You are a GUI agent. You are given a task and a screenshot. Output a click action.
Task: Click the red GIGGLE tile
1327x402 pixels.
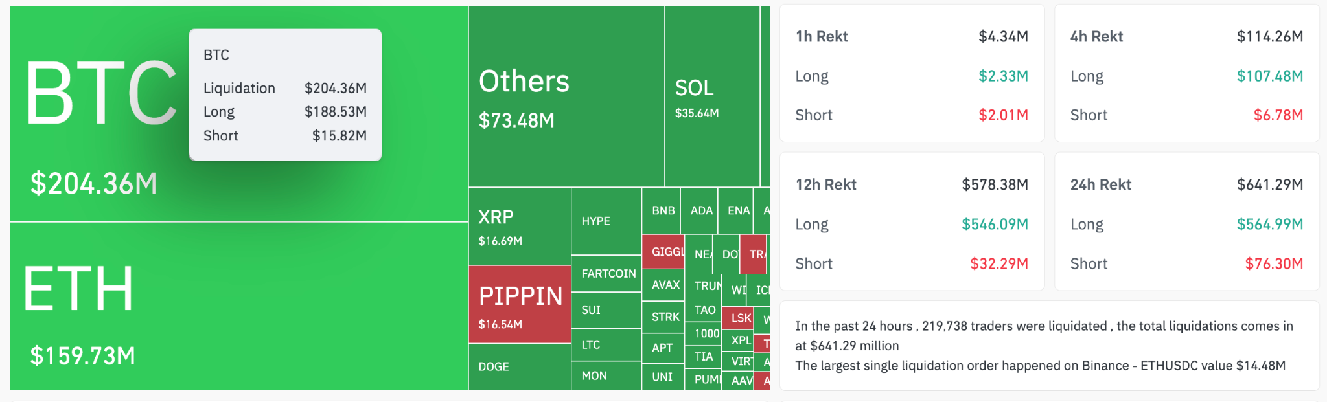(x=663, y=252)
